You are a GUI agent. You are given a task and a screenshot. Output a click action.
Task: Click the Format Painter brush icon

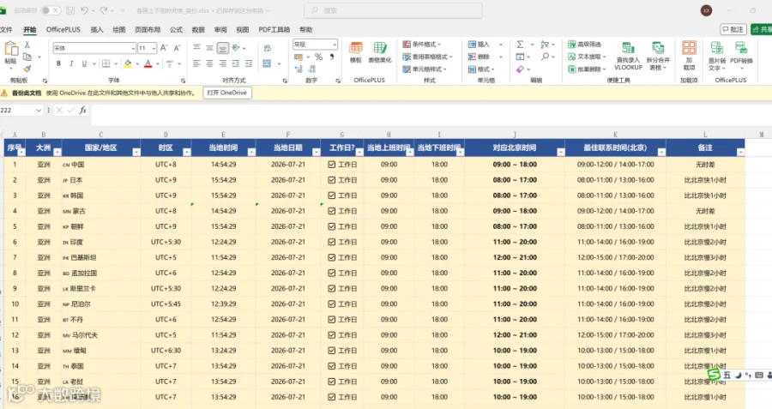click(x=27, y=69)
